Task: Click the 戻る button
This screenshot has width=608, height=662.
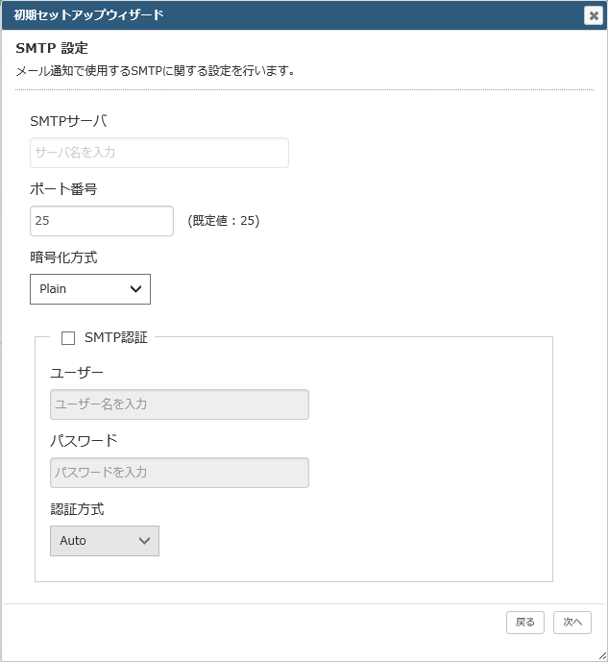Action: tap(524, 623)
